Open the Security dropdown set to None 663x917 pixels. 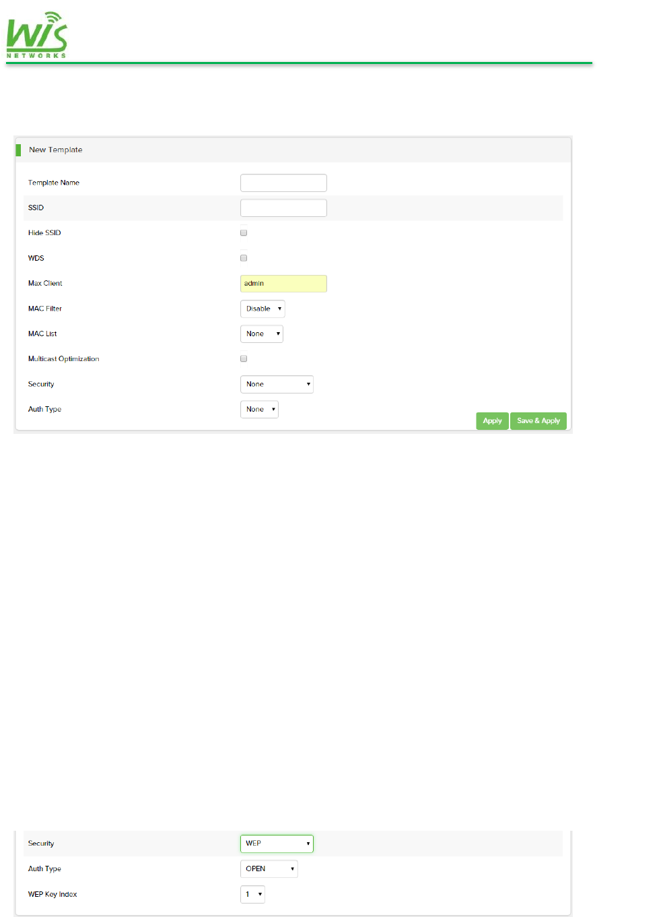coord(277,384)
